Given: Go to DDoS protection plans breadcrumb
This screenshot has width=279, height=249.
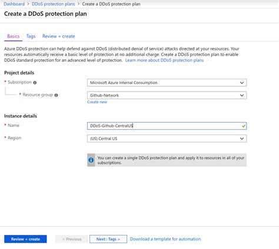Looking at the screenshot, I should point(54,4).
